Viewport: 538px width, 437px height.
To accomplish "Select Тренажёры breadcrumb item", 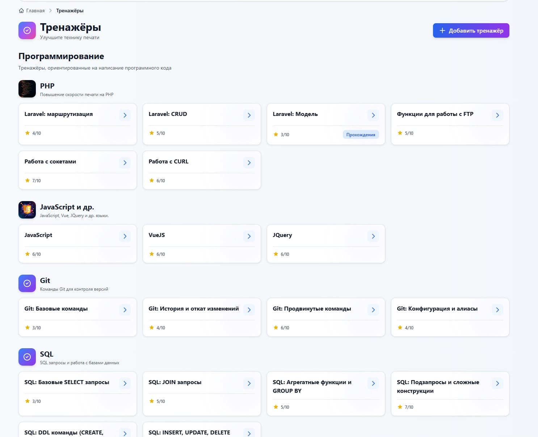I will 70,11.
